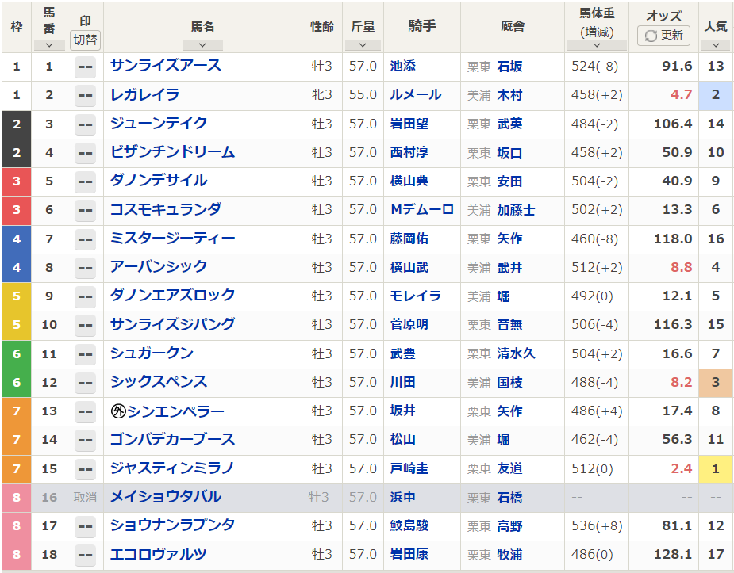Open trainer 国枝 stable page

tap(509, 383)
